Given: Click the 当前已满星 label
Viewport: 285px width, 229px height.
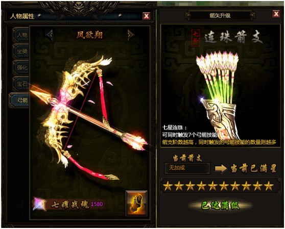Looking at the screenshot, I should click(253, 169).
